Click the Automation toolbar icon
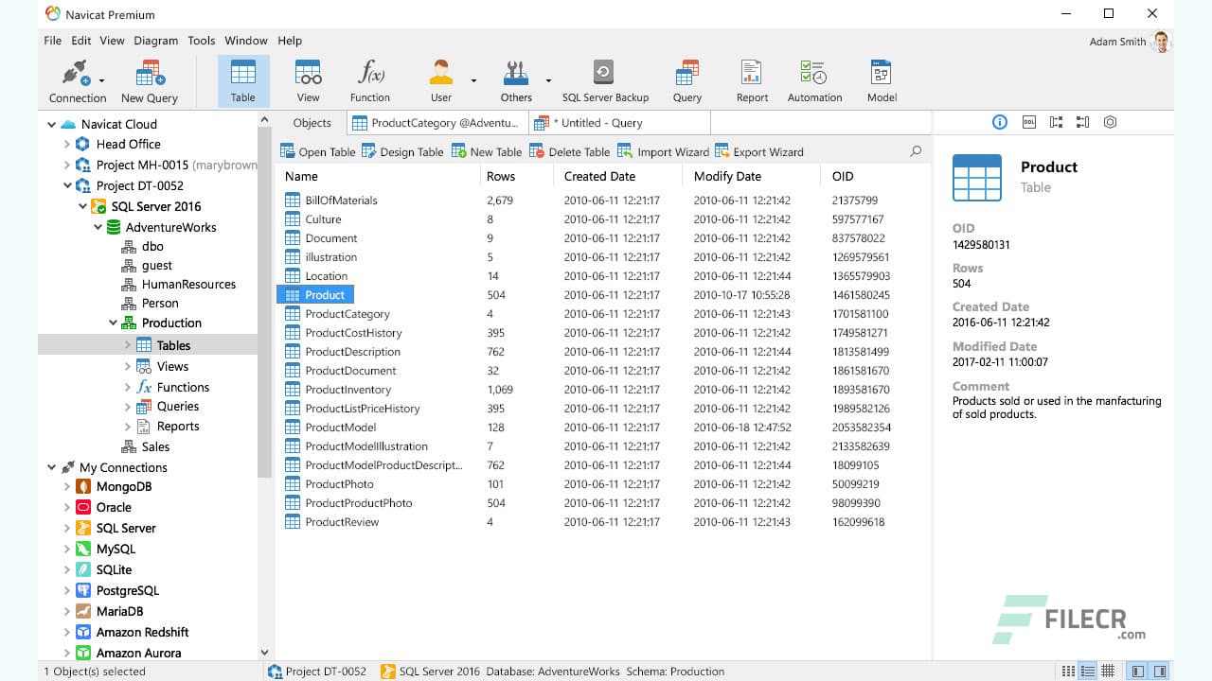 (x=813, y=79)
